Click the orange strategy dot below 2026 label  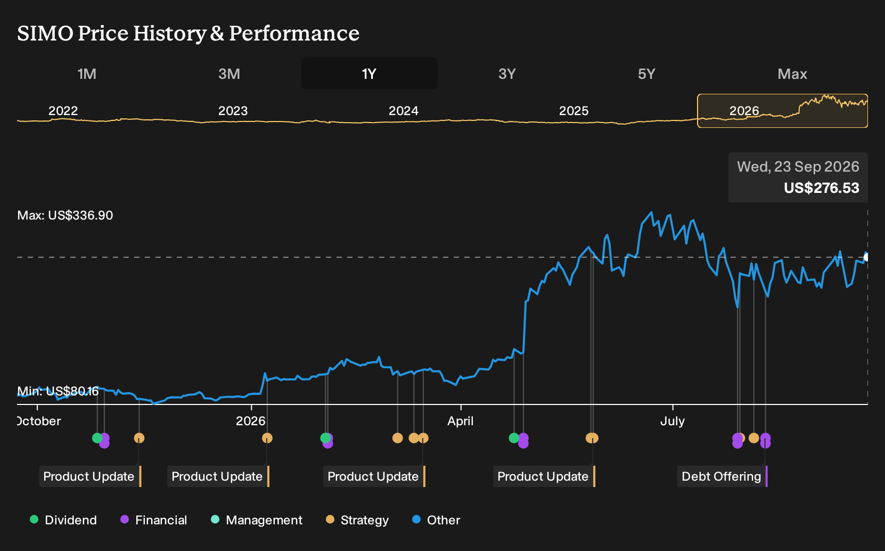(267, 438)
